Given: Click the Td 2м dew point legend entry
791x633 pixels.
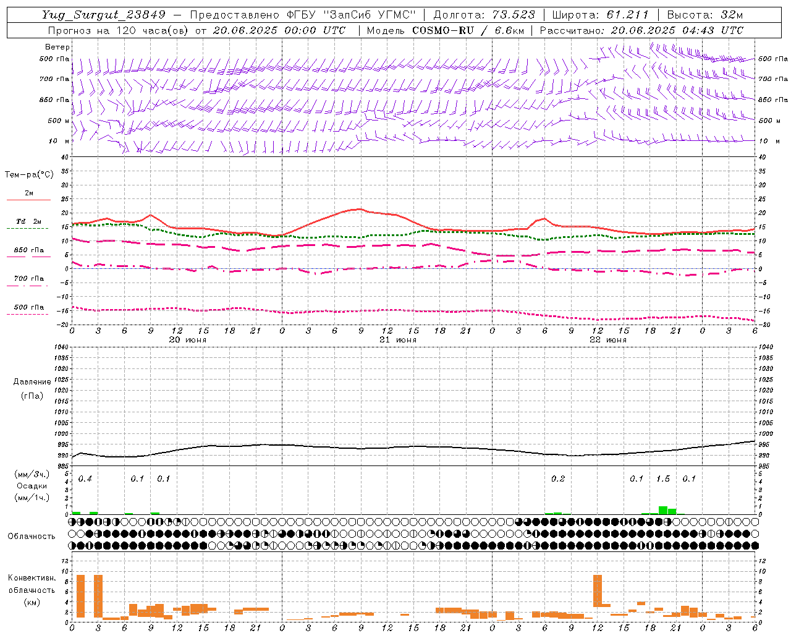Looking at the screenshot, I should [x=29, y=221].
